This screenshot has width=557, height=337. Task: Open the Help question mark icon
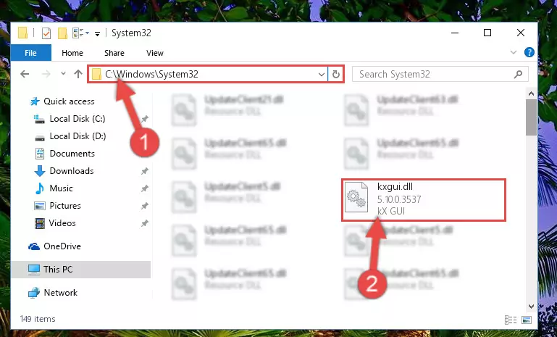point(529,53)
